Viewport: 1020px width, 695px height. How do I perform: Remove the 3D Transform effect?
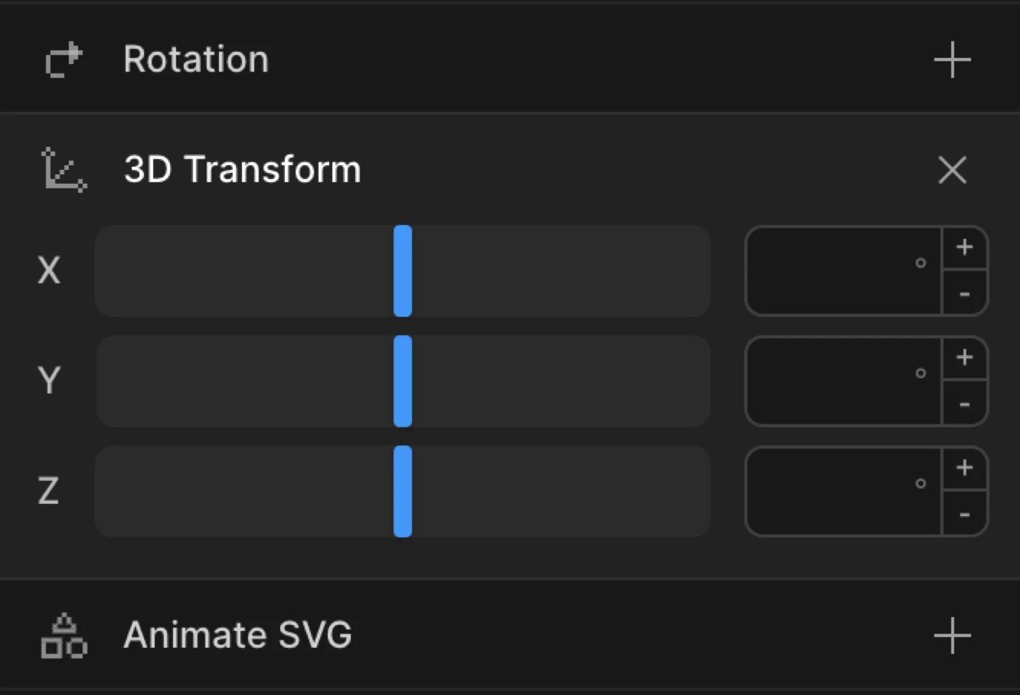tap(952, 170)
